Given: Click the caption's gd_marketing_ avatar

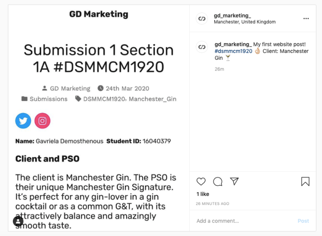Looking at the screenshot, I should point(202,47).
